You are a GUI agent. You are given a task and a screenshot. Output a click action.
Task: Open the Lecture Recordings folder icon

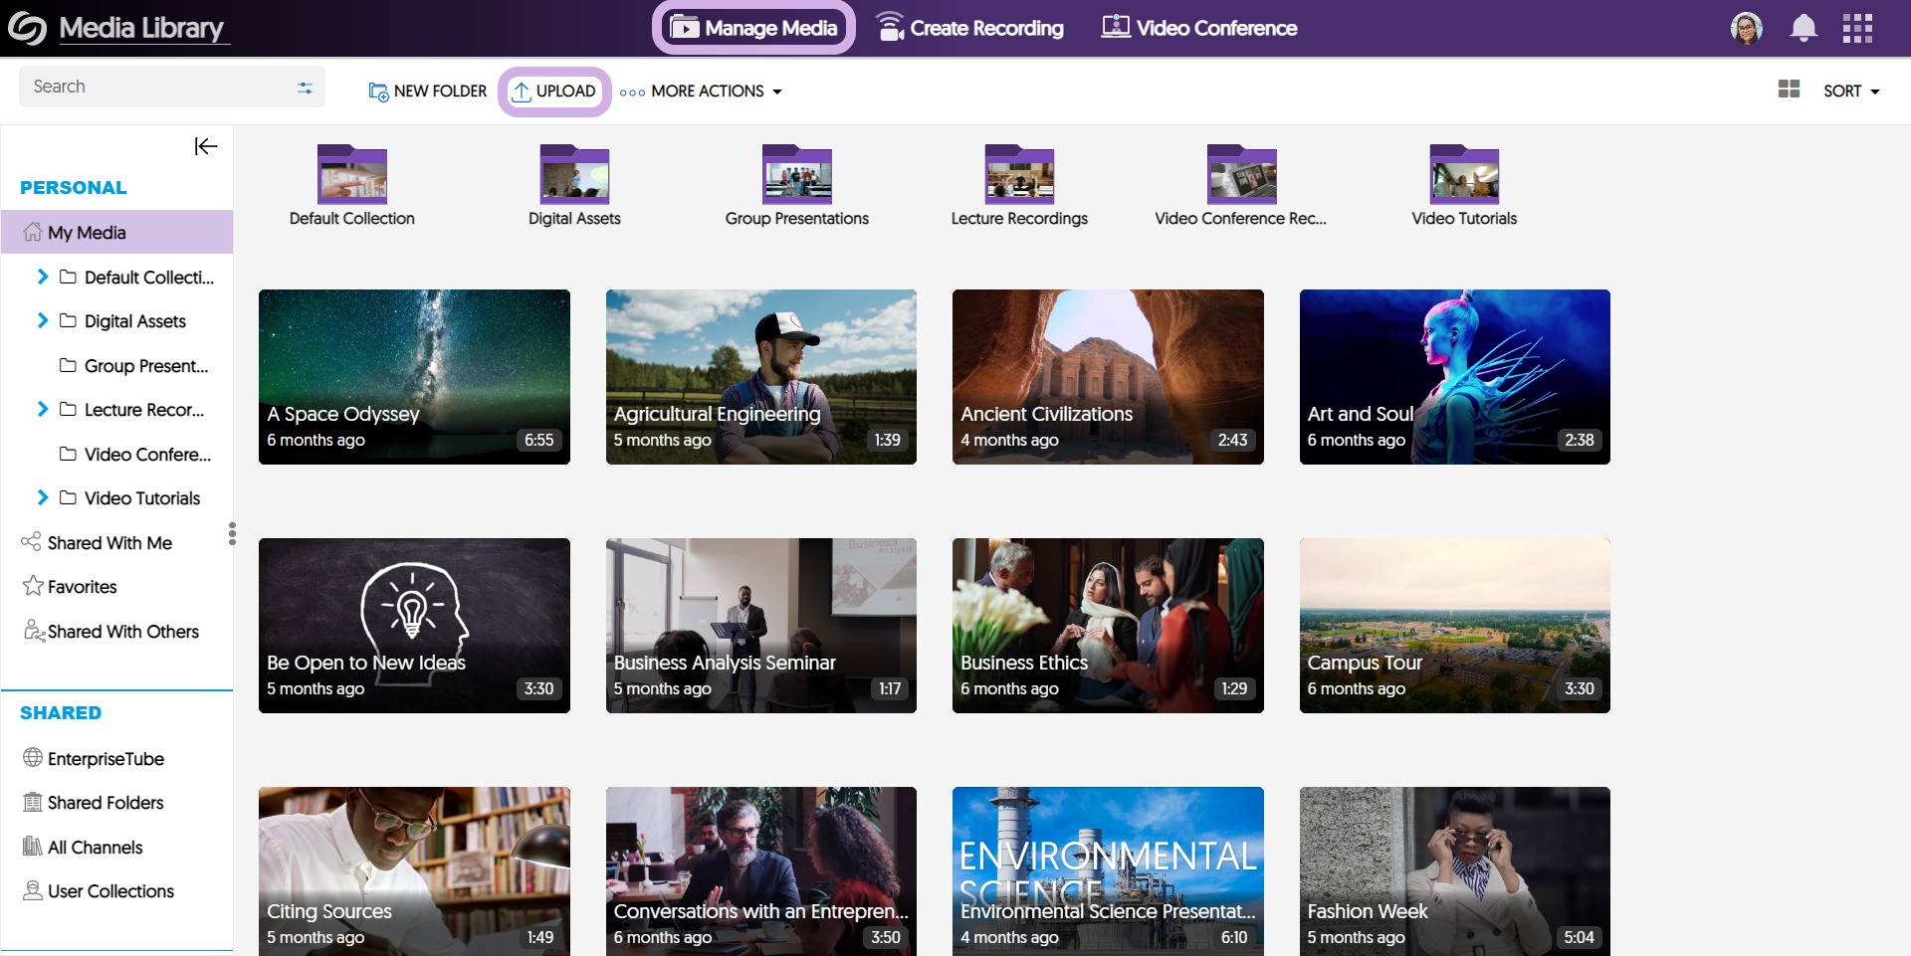pos(1018,175)
